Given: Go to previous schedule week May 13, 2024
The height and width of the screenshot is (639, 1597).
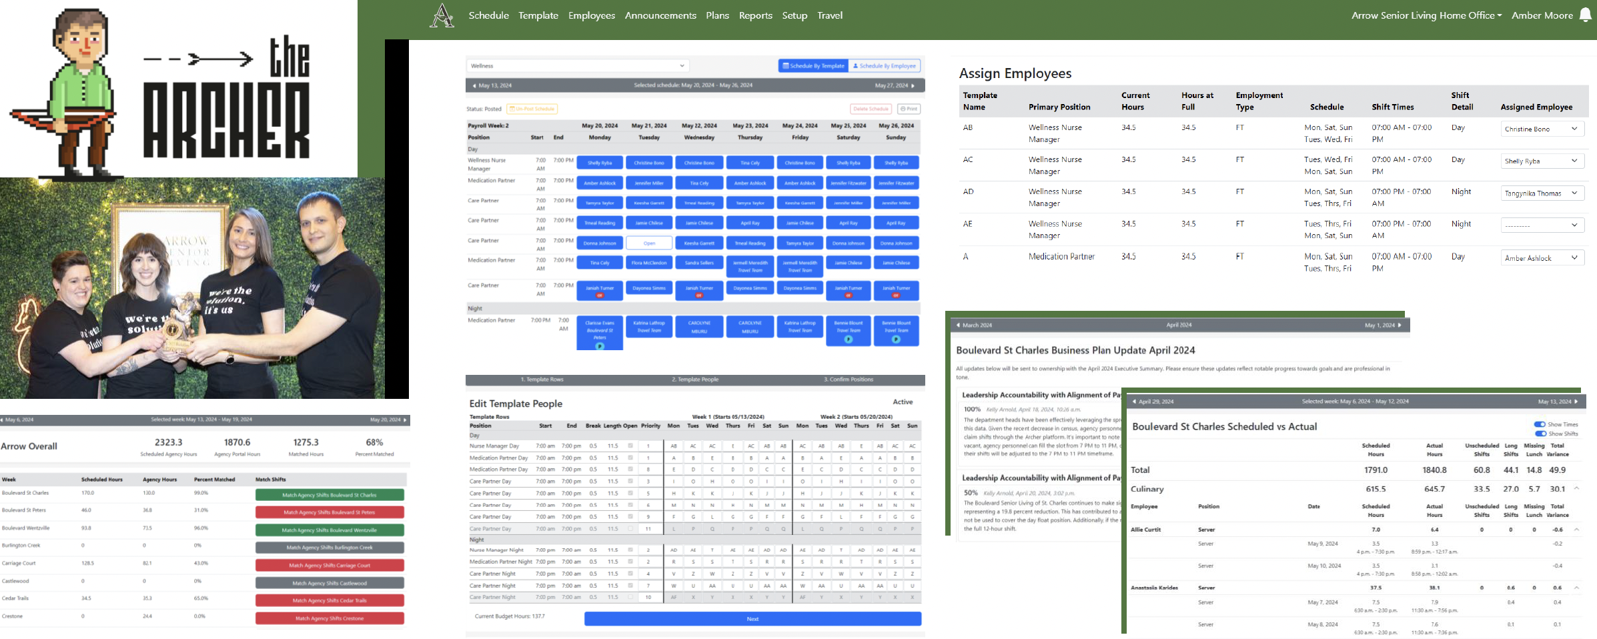Looking at the screenshot, I should [492, 85].
